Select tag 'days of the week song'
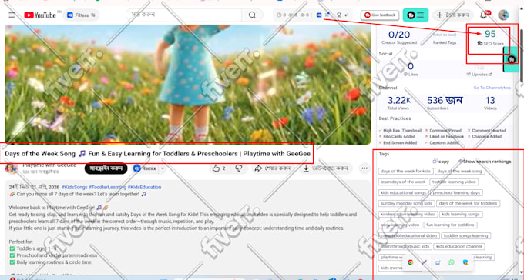Viewport: 524px width, 280px height. [459, 172]
